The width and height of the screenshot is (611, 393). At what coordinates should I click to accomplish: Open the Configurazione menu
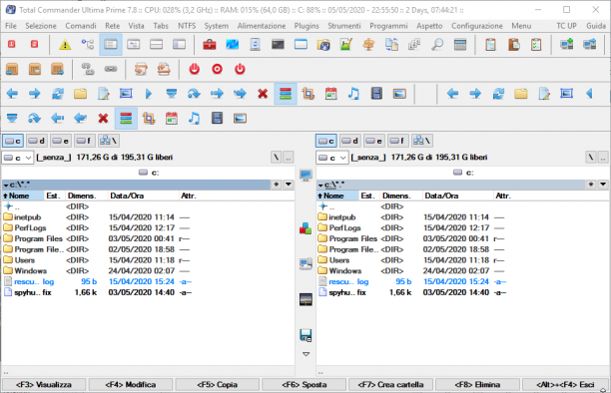477,26
